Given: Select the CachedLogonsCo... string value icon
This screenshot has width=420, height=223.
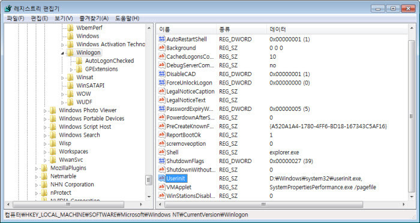Looking at the screenshot, I should 161,56.
